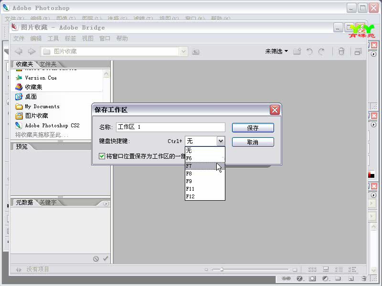382x286 pixels.
Task: Click the 取消 button
Action: tap(253, 142)
